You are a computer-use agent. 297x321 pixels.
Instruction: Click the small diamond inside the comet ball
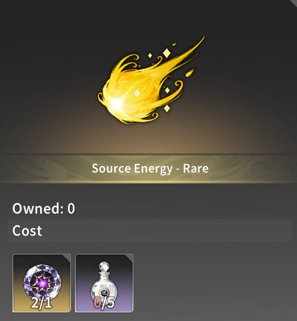point(137,93)
